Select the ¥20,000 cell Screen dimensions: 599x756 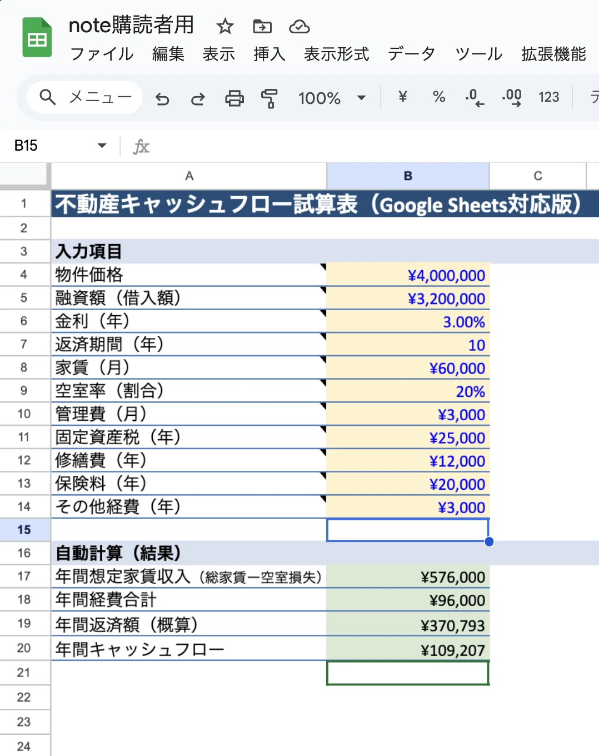point(408,484)
